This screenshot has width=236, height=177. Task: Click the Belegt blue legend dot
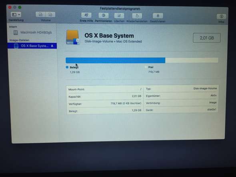click(x=67, y=67)
